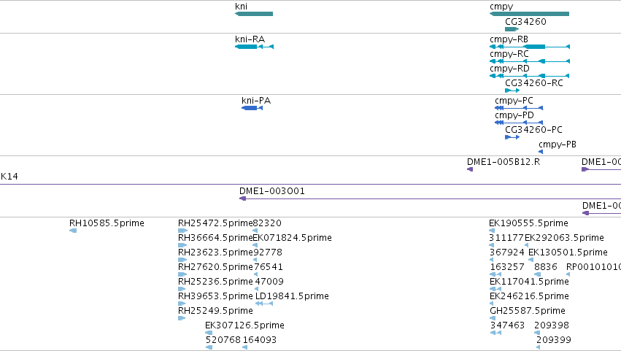Click the kni gene bar
The width and height of the screenshot is (621, 351).
coord(254,14)
